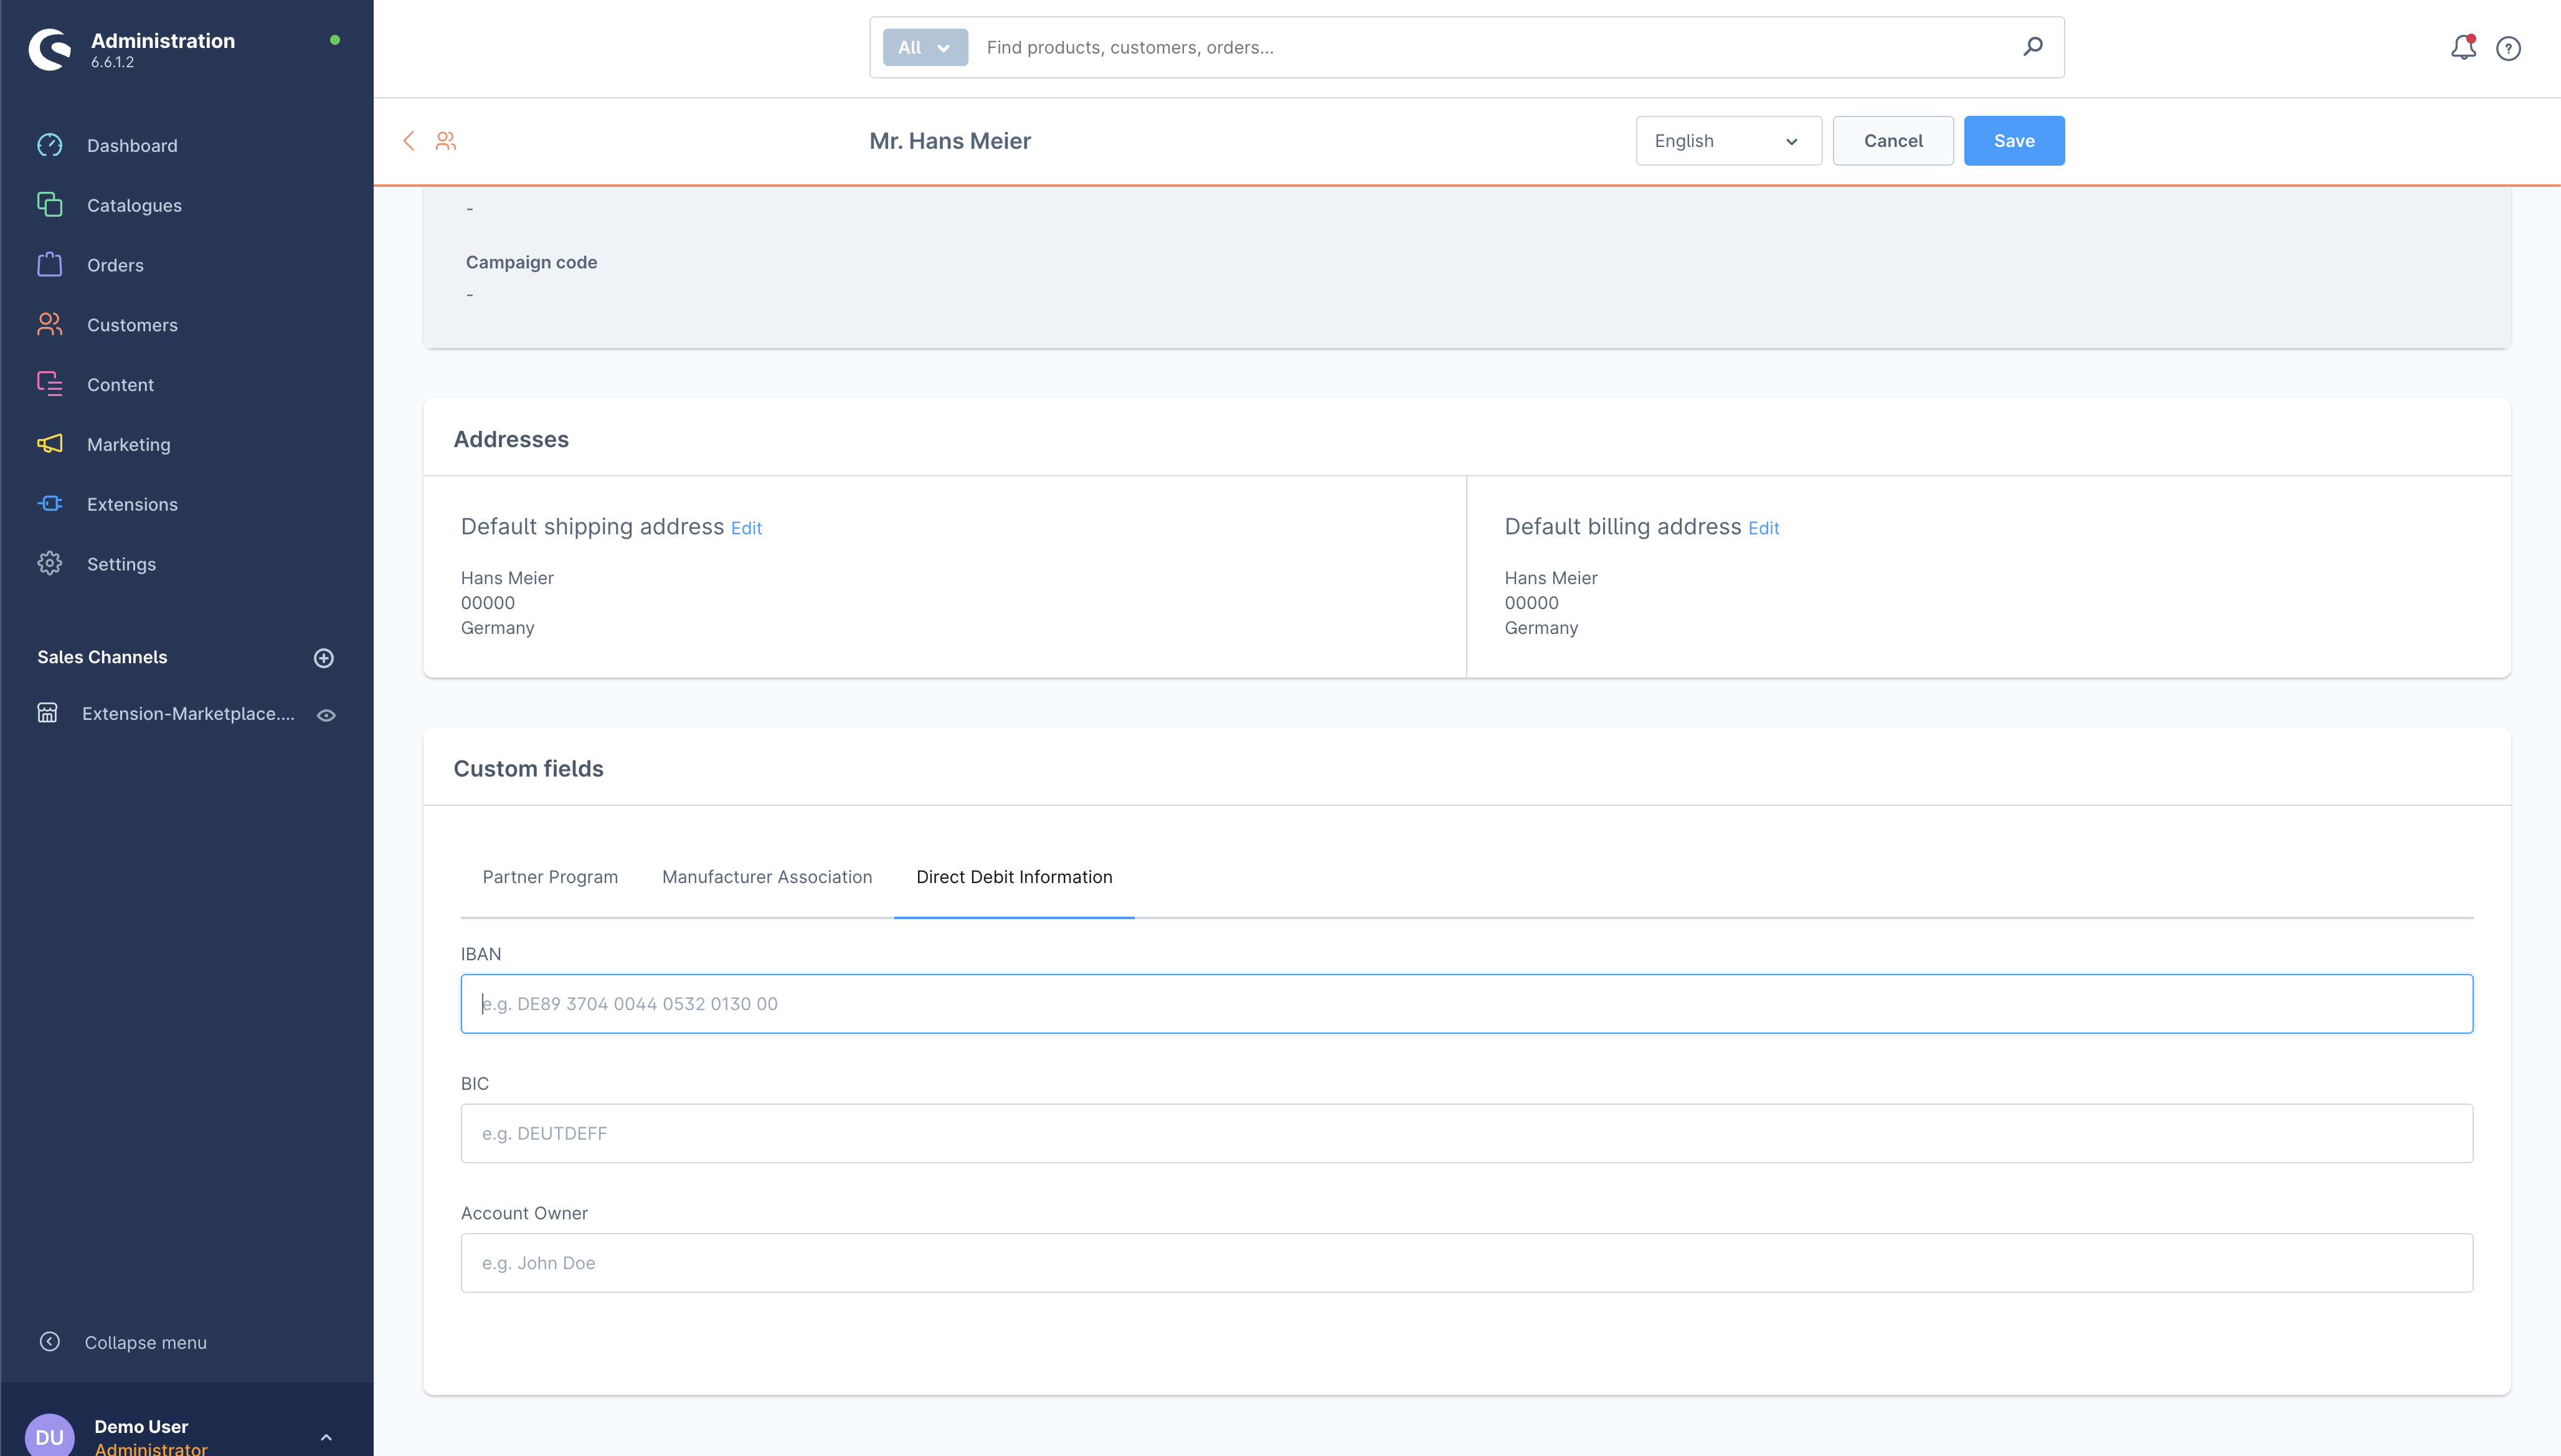The height and width of the screenshot is (1456, 2561).
Task: Click the Save button
Action: tap(2013, 141)
